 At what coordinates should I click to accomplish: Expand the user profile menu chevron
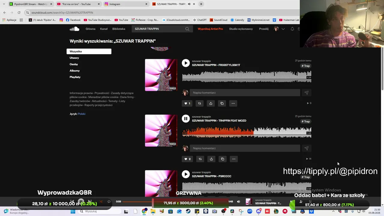[x=283, y=29]
